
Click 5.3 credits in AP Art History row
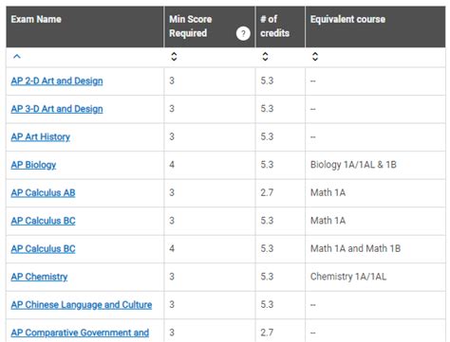click(x=267, y=136)
